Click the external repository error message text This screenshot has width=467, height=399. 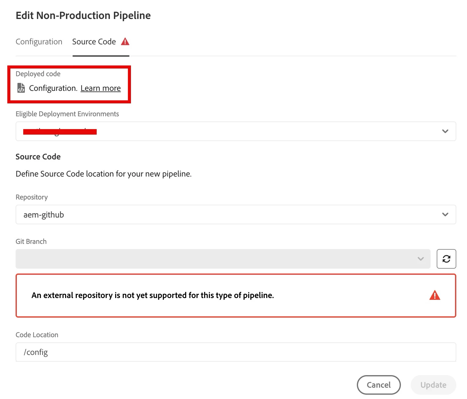[x=153, y=295]
